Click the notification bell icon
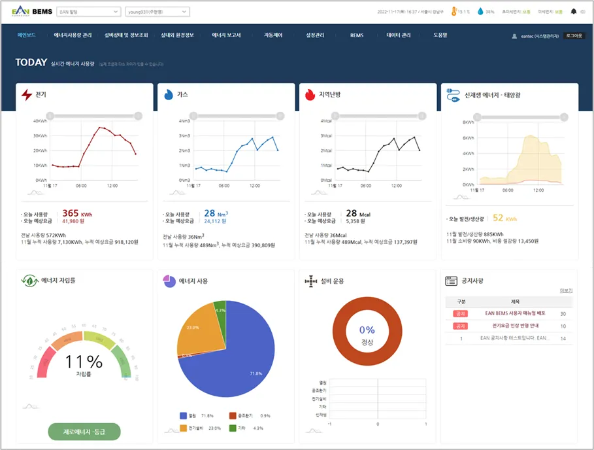 coord(574,11)
